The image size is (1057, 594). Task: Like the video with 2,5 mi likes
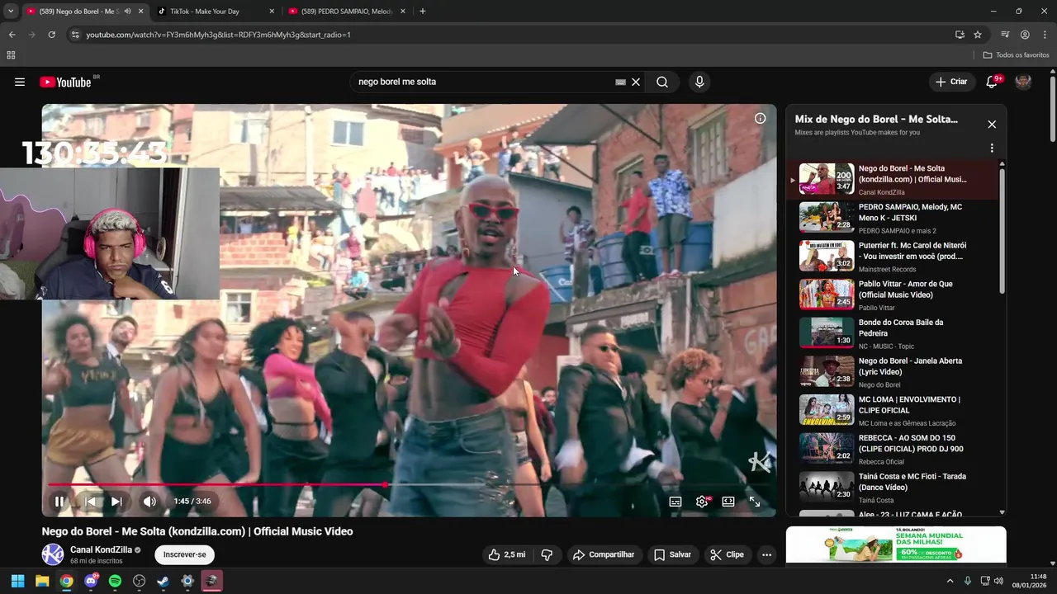(x=507, y=554)
